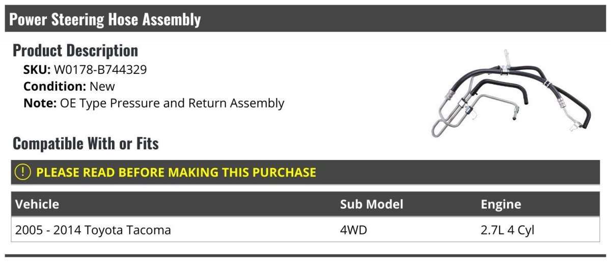Screen dimensions: 611x262
Task: Click the Product Description heading
Action: (75, 50)
